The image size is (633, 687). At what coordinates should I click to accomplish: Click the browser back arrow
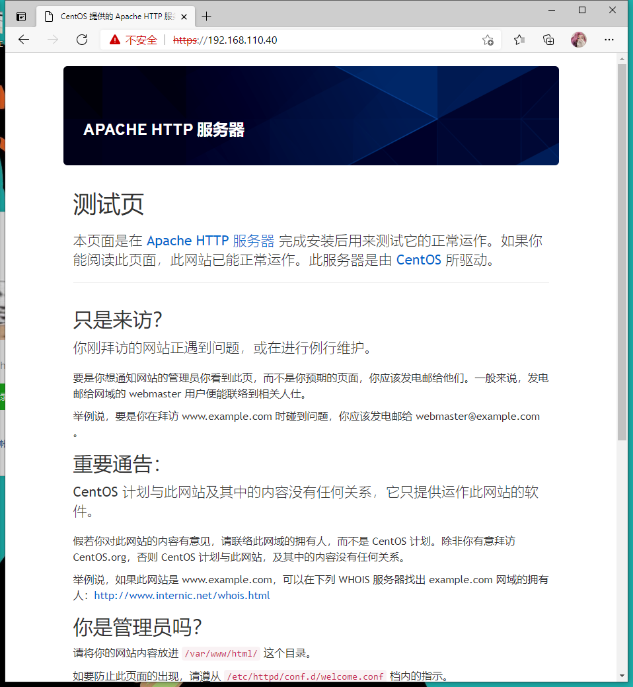[24, 40]
